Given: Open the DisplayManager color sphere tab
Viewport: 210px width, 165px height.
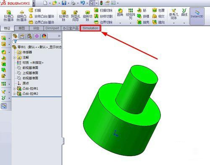Looking at the screenshot, I should [44, 36].
